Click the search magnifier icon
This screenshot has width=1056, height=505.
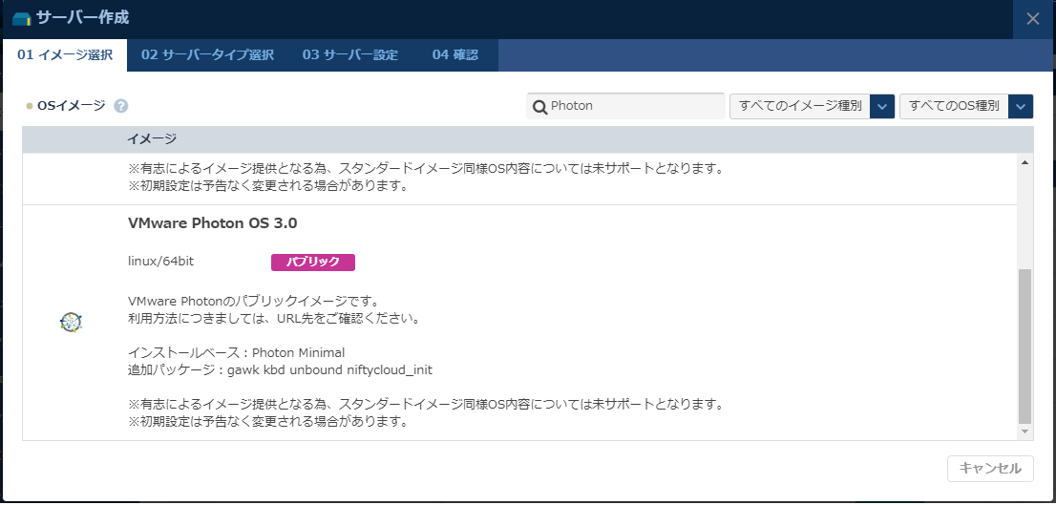539,106
